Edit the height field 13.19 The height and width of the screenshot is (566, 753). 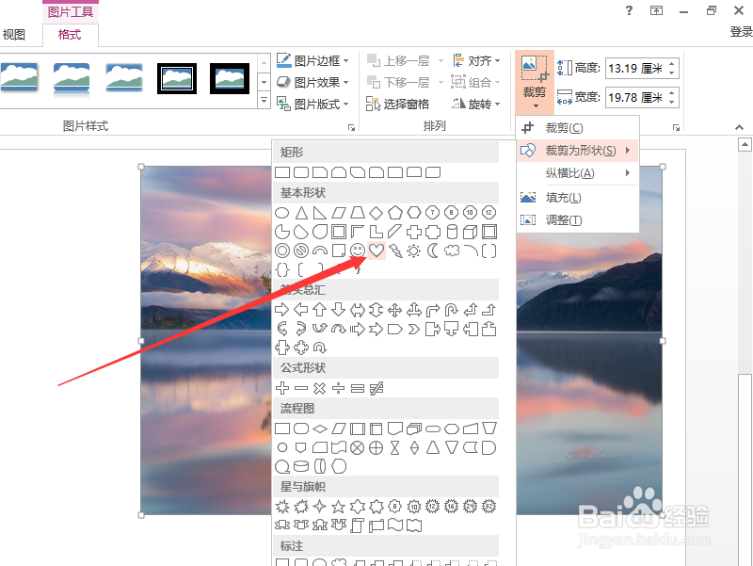[x=636, y=68]
